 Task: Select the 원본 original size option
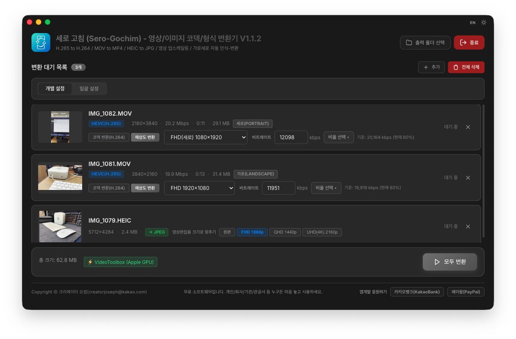click(x=227, y=232)
